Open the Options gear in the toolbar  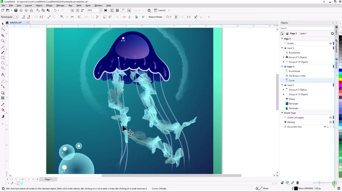149,10
